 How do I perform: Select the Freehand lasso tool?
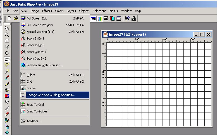click(7, 65)
